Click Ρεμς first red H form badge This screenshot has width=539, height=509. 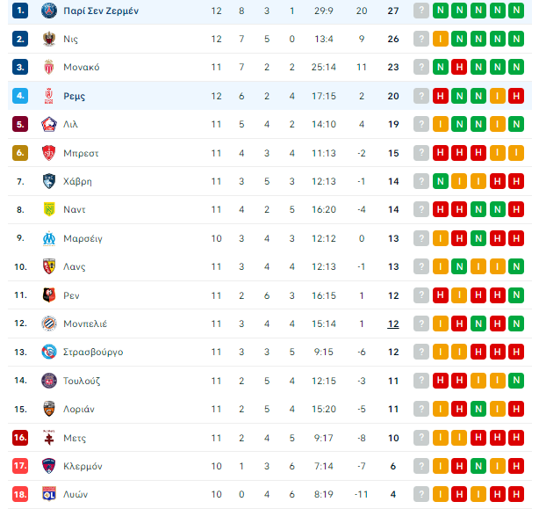[441, 96]
